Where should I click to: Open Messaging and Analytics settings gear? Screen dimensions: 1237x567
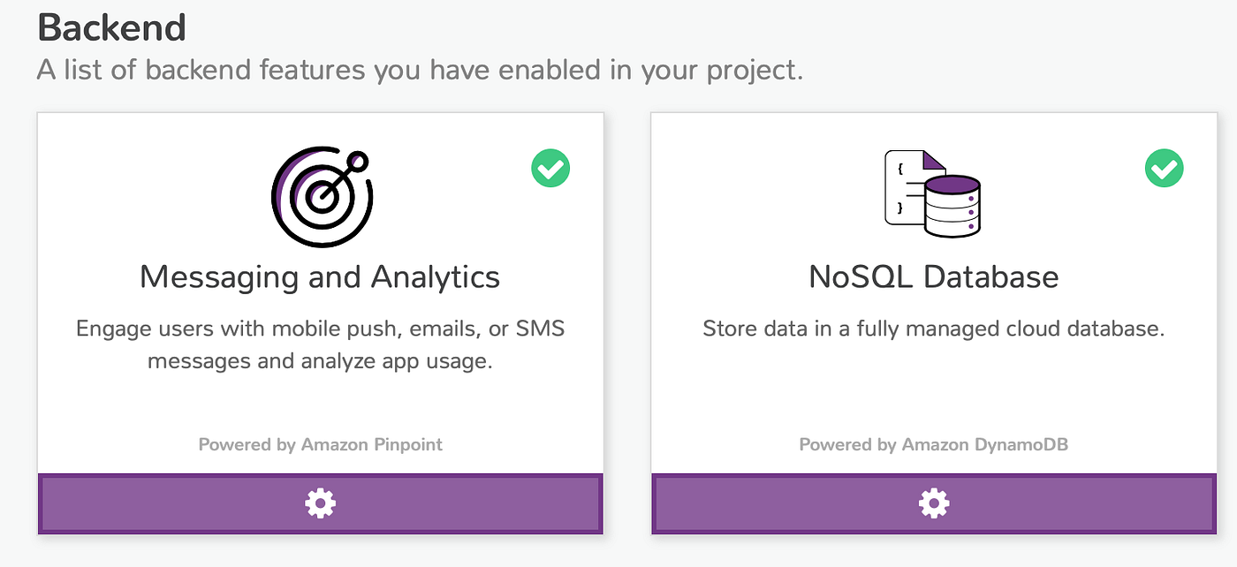[320, 504]
